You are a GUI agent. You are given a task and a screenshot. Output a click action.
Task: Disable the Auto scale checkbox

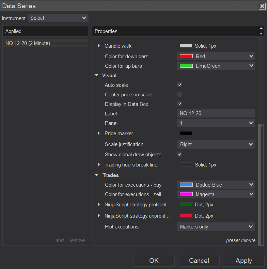tap(180, 85)
